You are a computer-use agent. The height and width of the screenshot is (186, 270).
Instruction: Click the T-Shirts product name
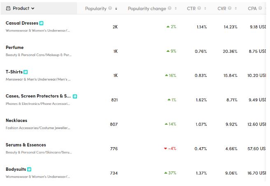pos(14,72)
